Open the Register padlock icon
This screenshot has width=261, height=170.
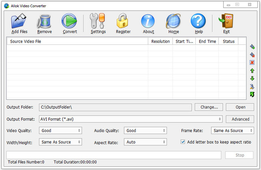click(x=123, y=21)
